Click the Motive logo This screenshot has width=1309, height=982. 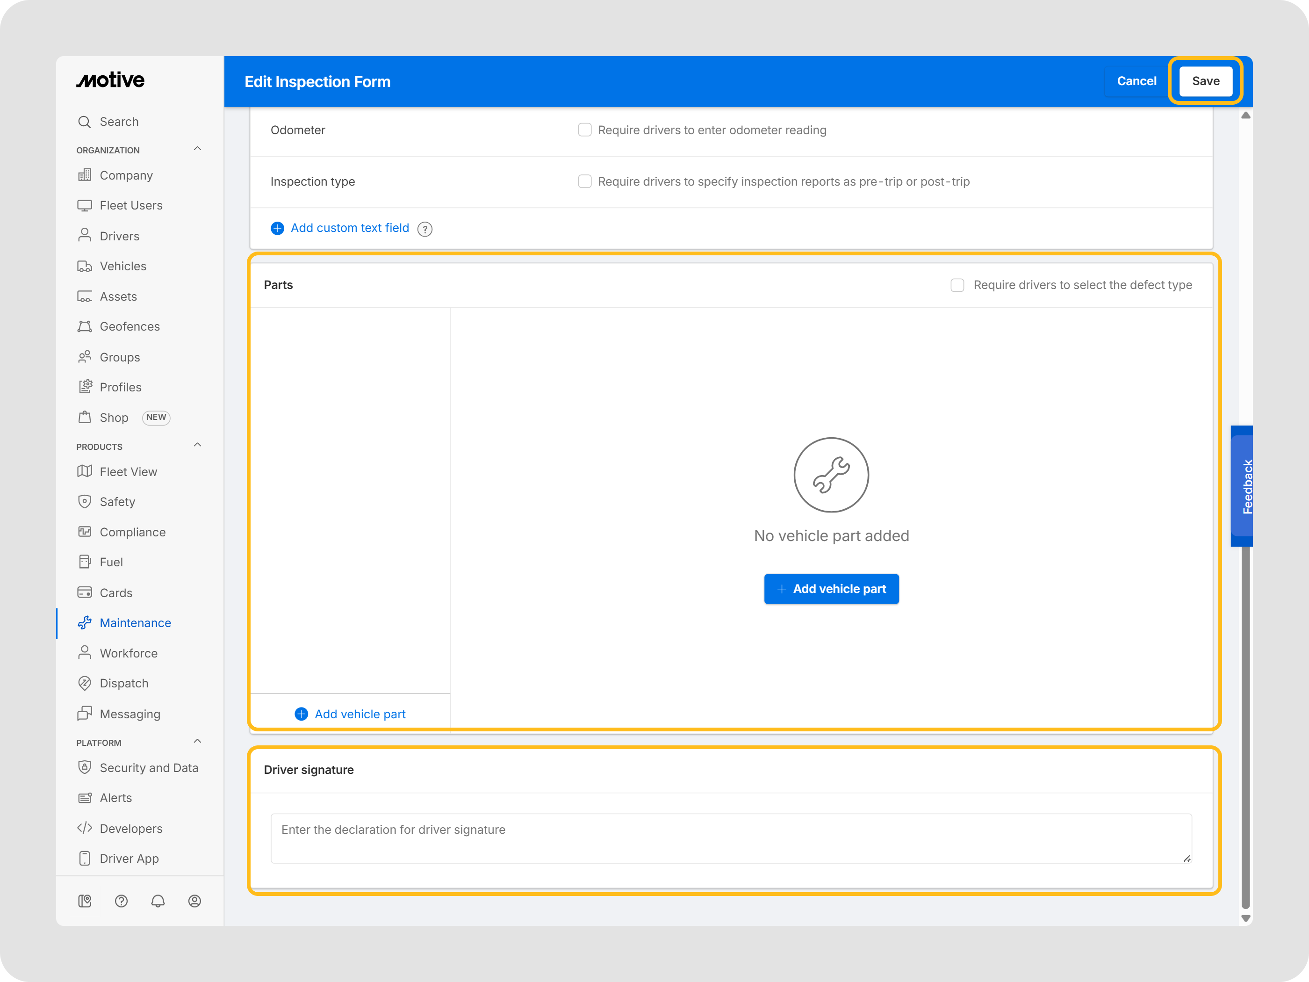pyautogui.click(x=111, y=80)
